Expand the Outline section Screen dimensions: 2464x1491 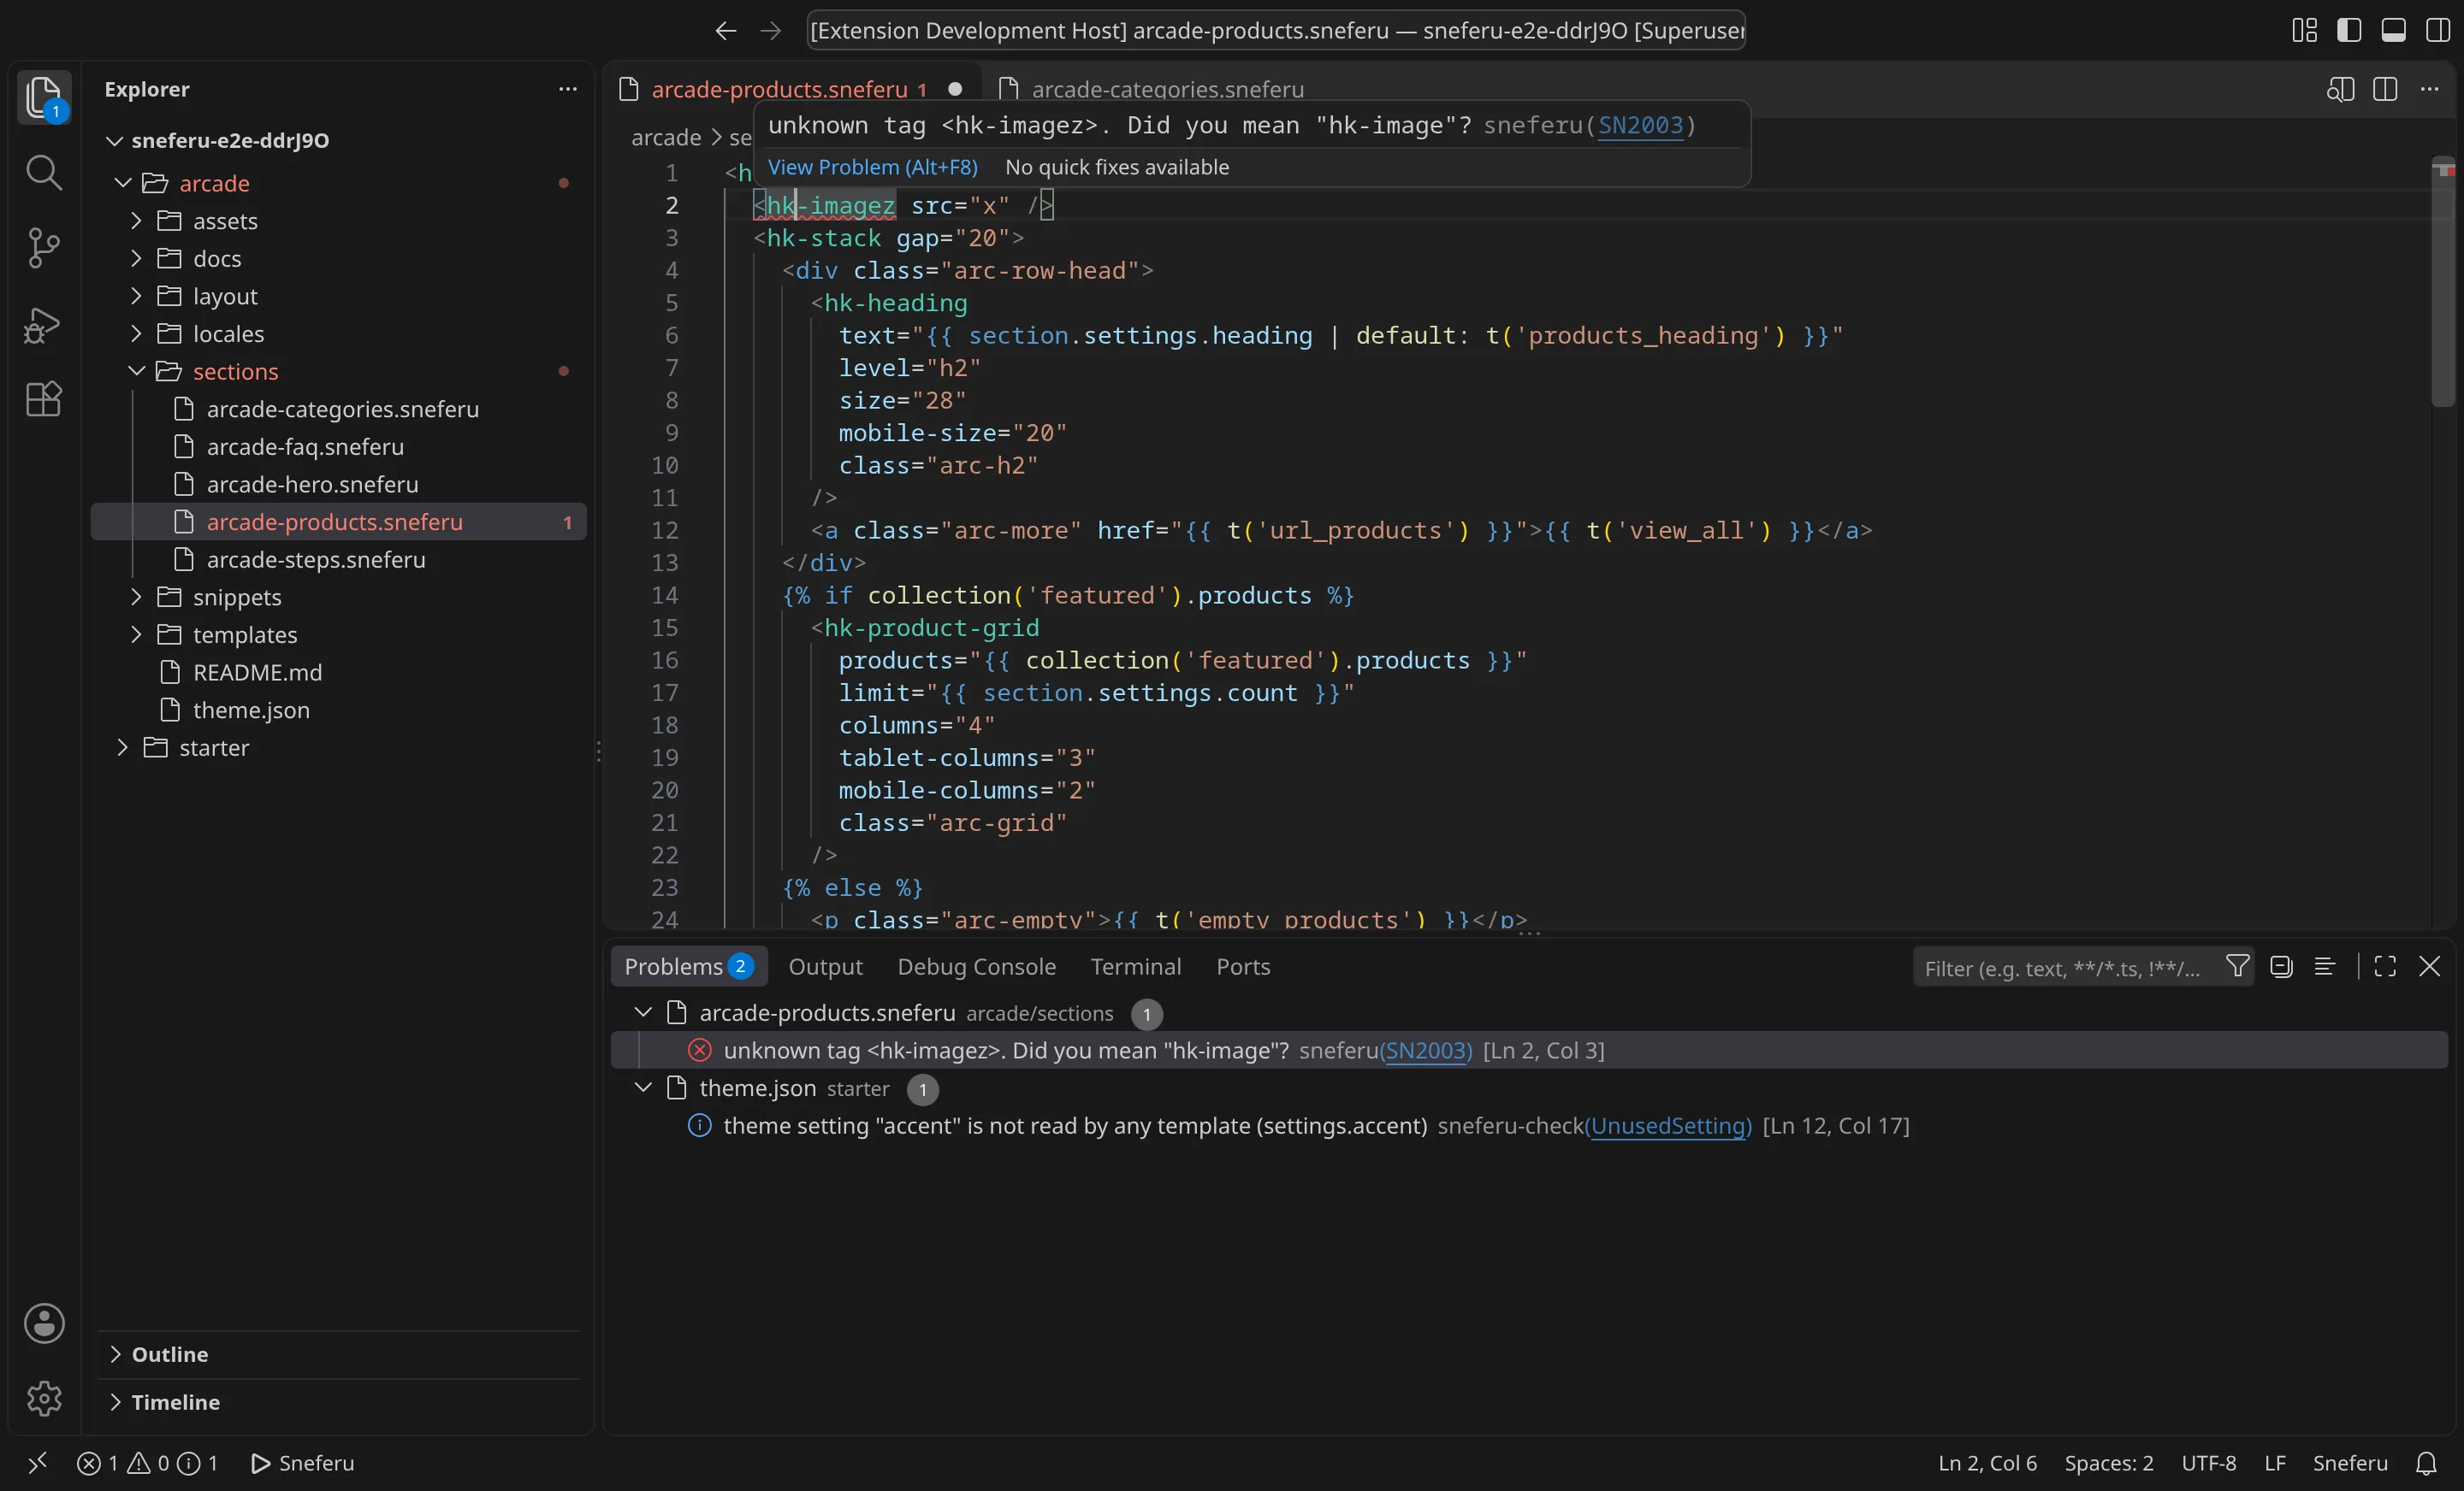170,1354
